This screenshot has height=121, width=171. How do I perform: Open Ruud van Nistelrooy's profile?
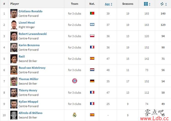click(x=32, y=68)
